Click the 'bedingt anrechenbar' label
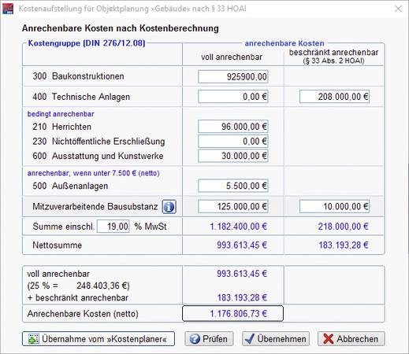The height and width of the screenshot is (354, 409). tap(61, 114)
